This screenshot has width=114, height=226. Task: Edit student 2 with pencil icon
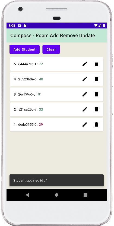pos(85,109)
